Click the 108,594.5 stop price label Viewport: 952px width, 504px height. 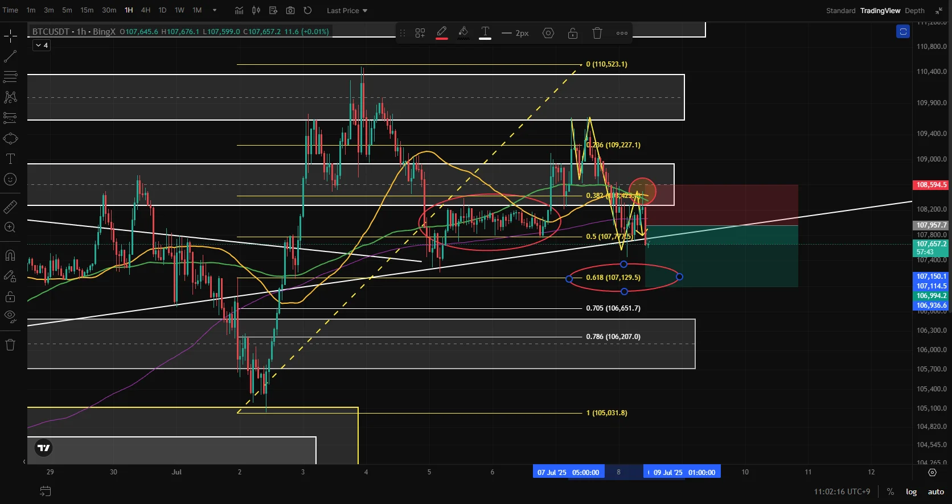(932, 185)
